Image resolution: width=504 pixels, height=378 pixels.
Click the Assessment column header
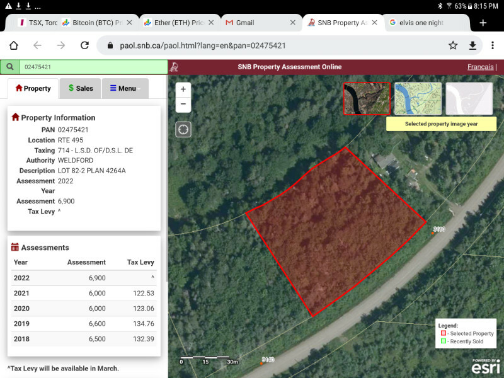pyautogui.click(x=86, y=262)
